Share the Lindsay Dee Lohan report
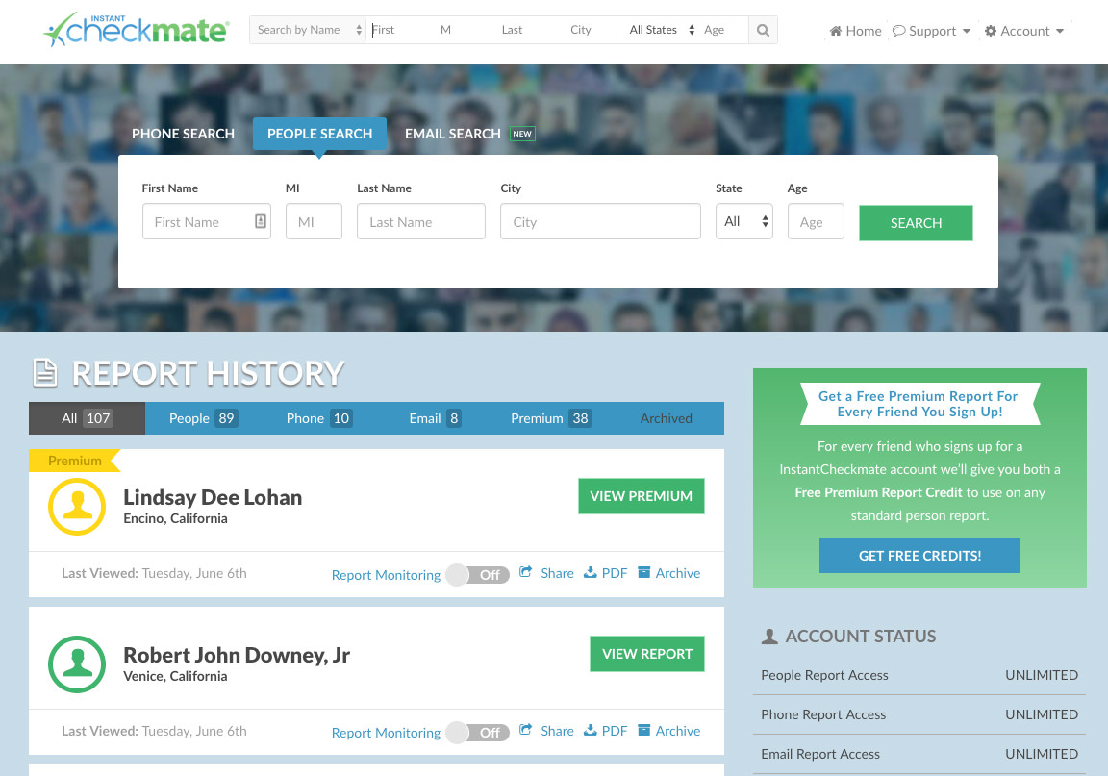 (546, 573)
